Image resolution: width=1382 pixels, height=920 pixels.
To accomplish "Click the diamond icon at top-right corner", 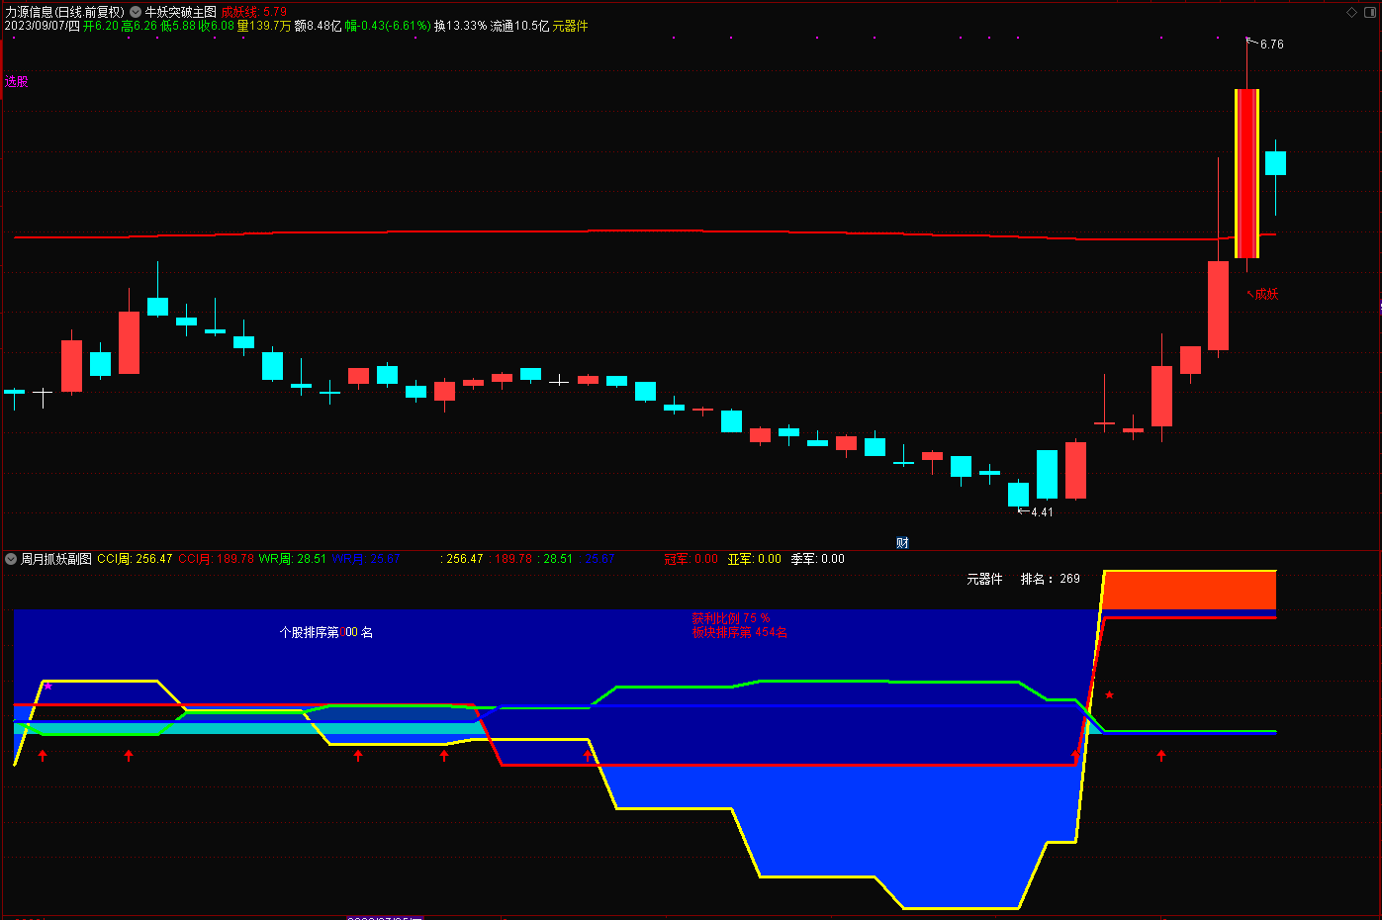I will pos(1352,12).
